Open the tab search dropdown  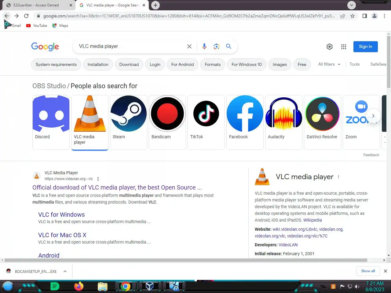tap(352, 5)
